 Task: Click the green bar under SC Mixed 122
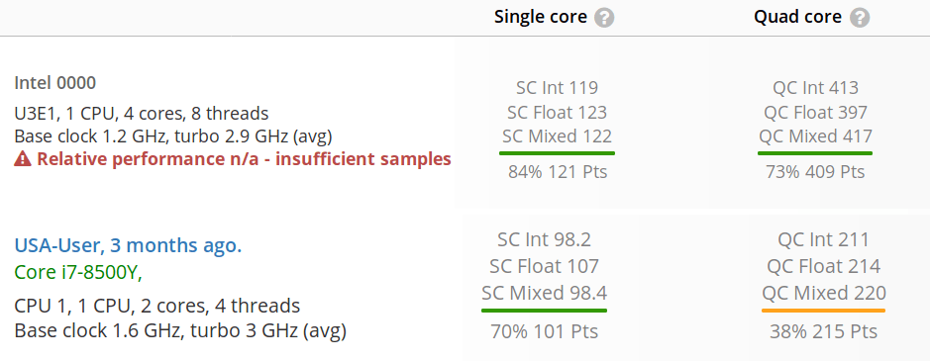click(557, 153)
